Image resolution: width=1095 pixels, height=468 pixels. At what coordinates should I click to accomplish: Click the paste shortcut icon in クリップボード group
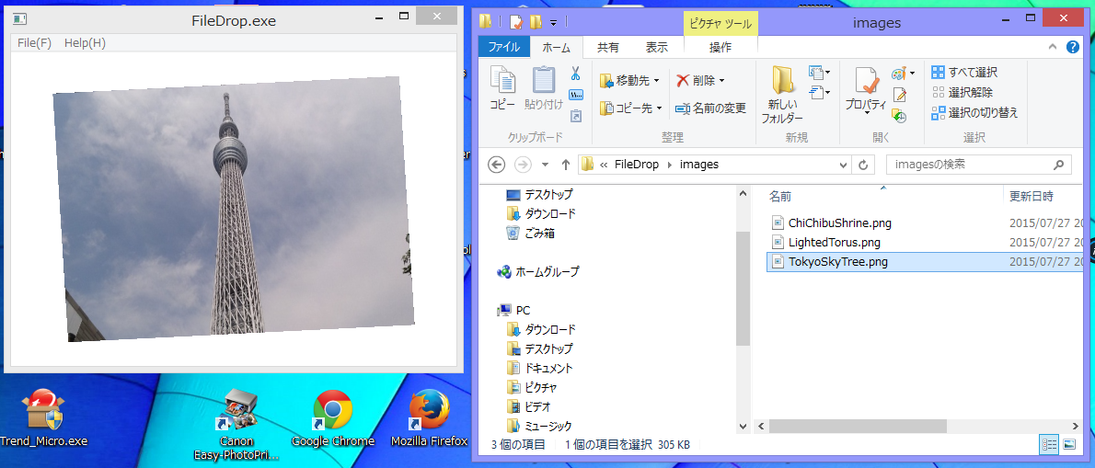pyautogui.click(x=576, y=115)
